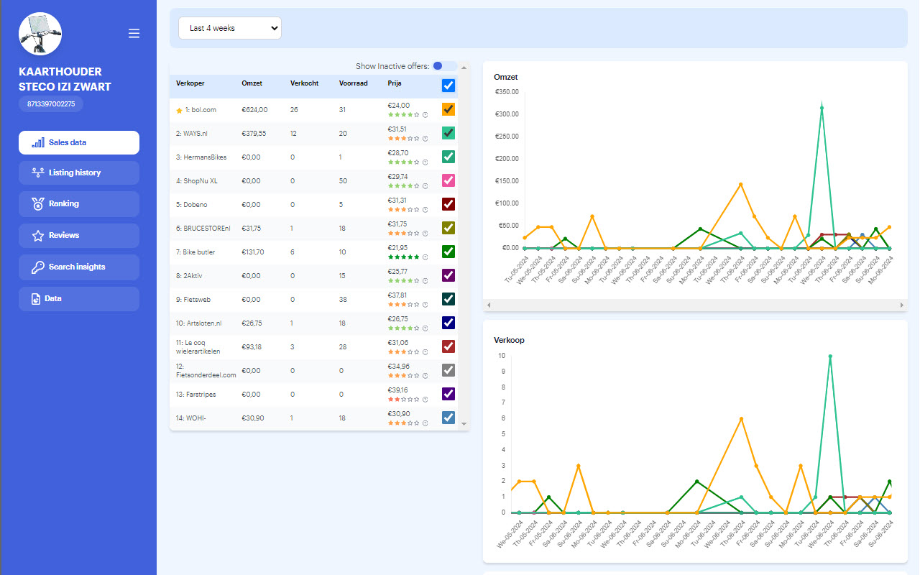The width and height of the screenshot is (920, 575).
Task: Open the Last 4 weeks period dropdown
Action: tap(230, 28)
